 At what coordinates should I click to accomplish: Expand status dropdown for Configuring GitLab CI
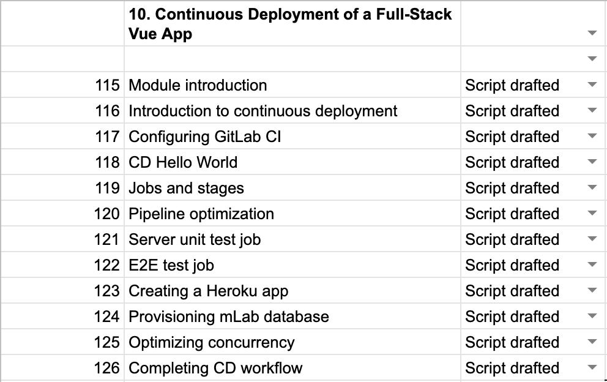[x=592, y=137]
